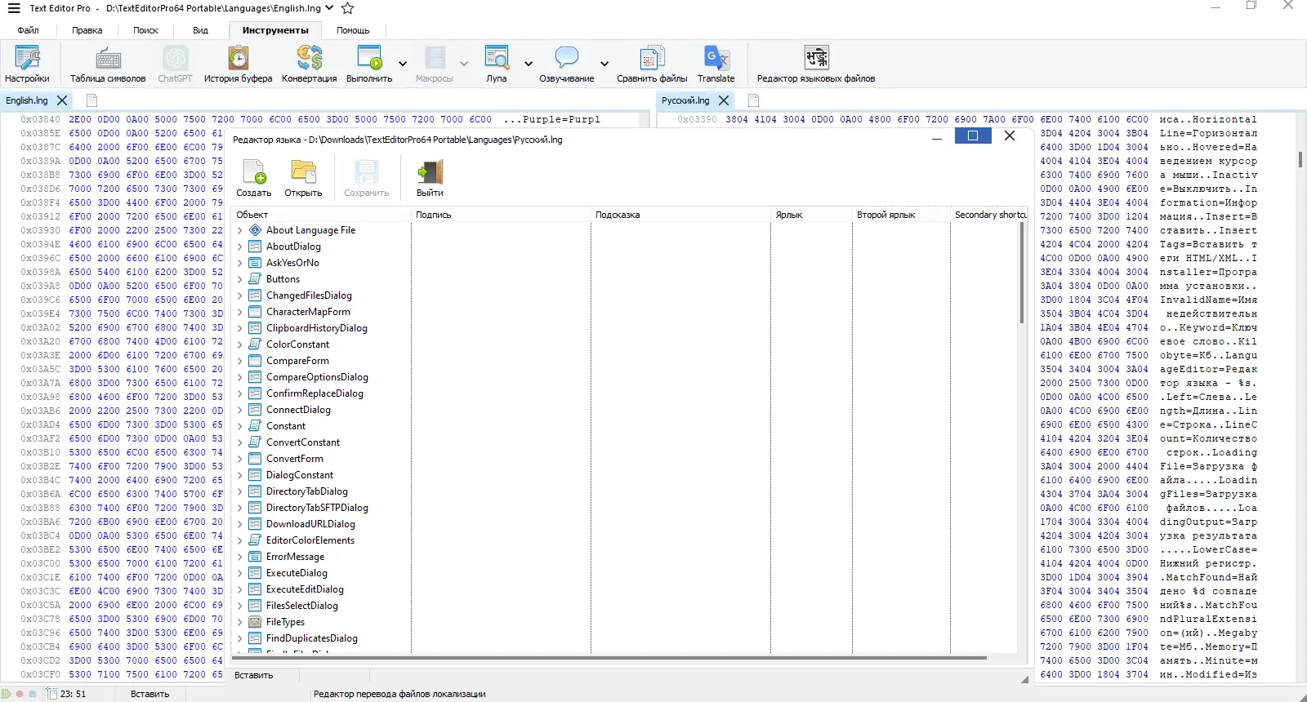Viewport: 1307px width, 702px height.
Task: Click Открыть in the language editor dialog
Action: [303, 178]
